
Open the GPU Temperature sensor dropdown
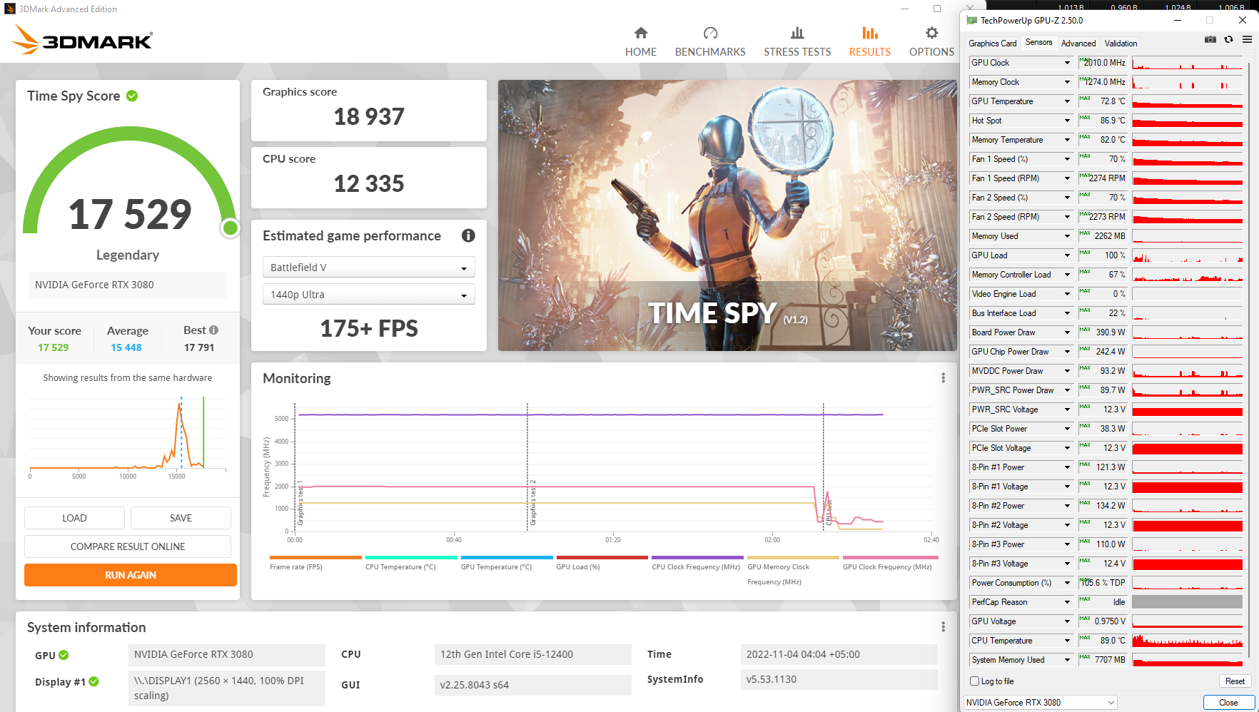tap(1068, 101)
